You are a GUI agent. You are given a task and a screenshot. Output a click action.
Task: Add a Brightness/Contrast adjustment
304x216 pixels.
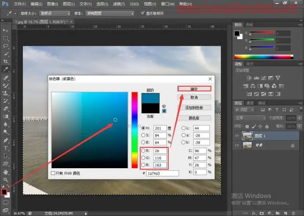[x=249, y=78]
